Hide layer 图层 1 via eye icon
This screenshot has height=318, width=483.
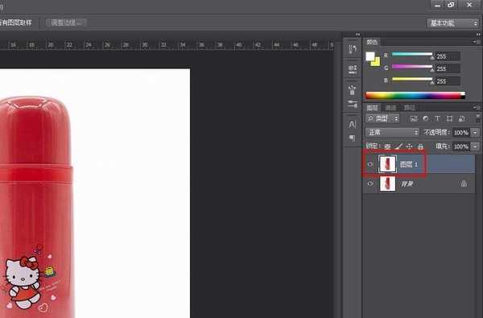click(x=370, y=164)
